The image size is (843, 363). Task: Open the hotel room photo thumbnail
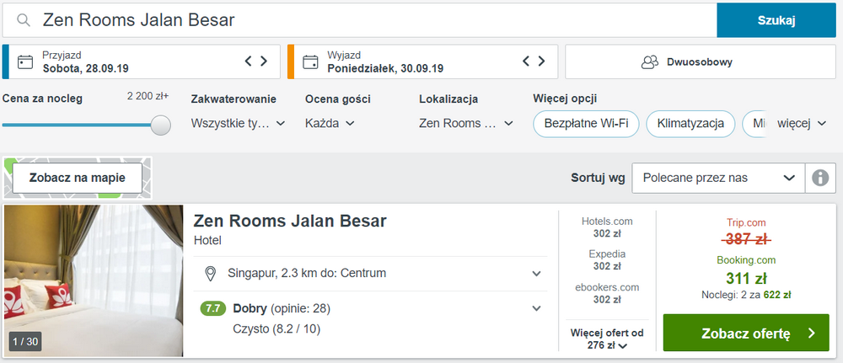(94, 280)
